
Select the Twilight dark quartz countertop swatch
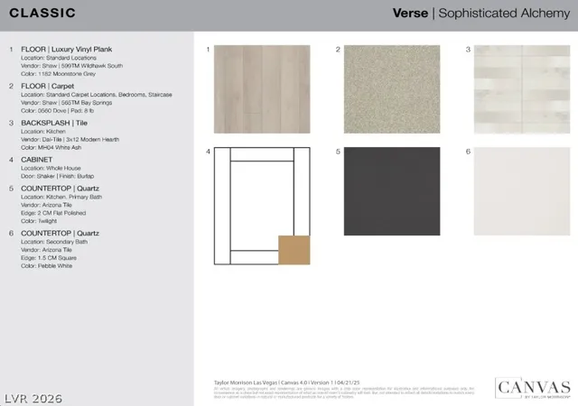pos(392,191)
